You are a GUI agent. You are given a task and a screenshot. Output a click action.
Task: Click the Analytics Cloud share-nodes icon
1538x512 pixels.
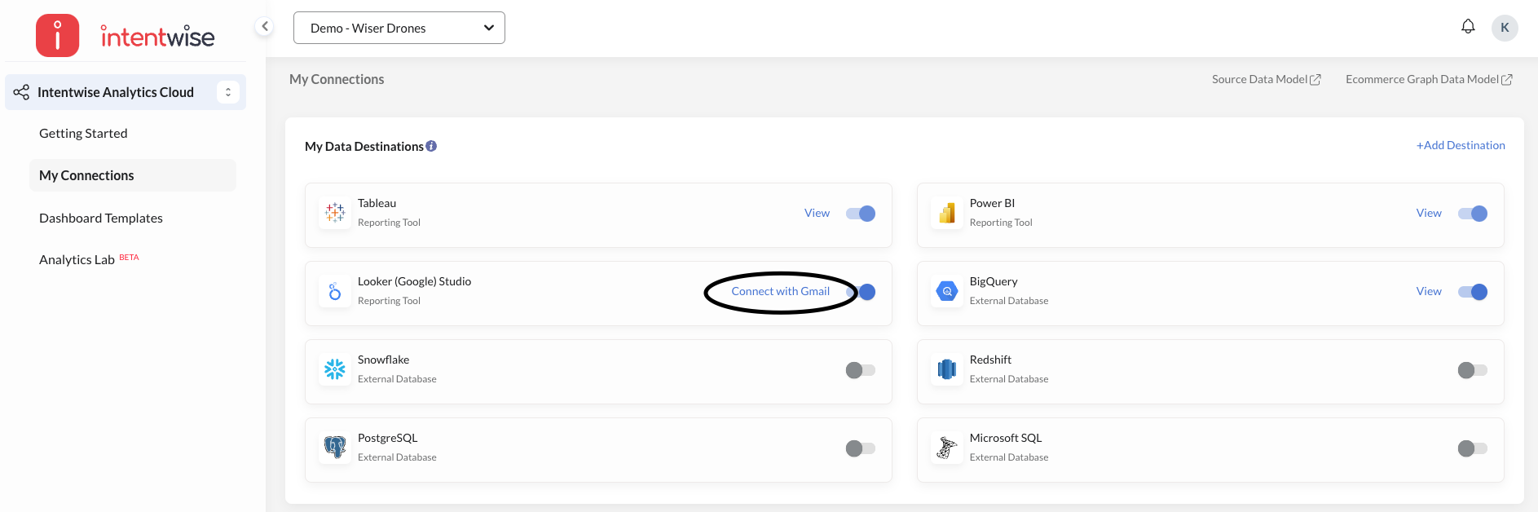[x=21, y=92]
